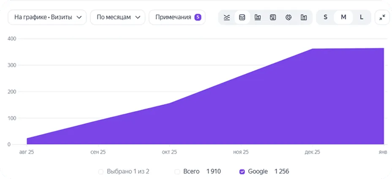Switch to the pie chart icon
This screenshot has height=179, width=392.
(289, 17)
